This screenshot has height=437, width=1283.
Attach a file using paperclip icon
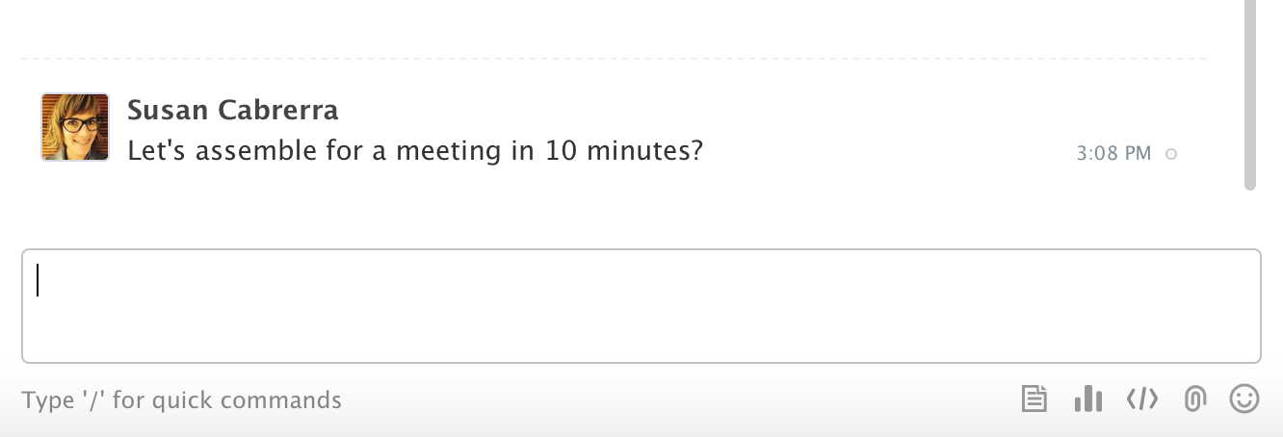click(x=1194, y=398)
